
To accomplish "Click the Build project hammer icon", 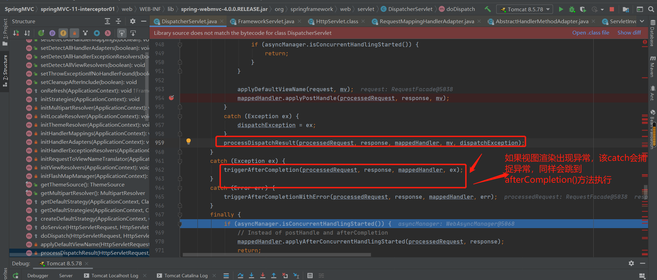I will click(x=488, y=9).
